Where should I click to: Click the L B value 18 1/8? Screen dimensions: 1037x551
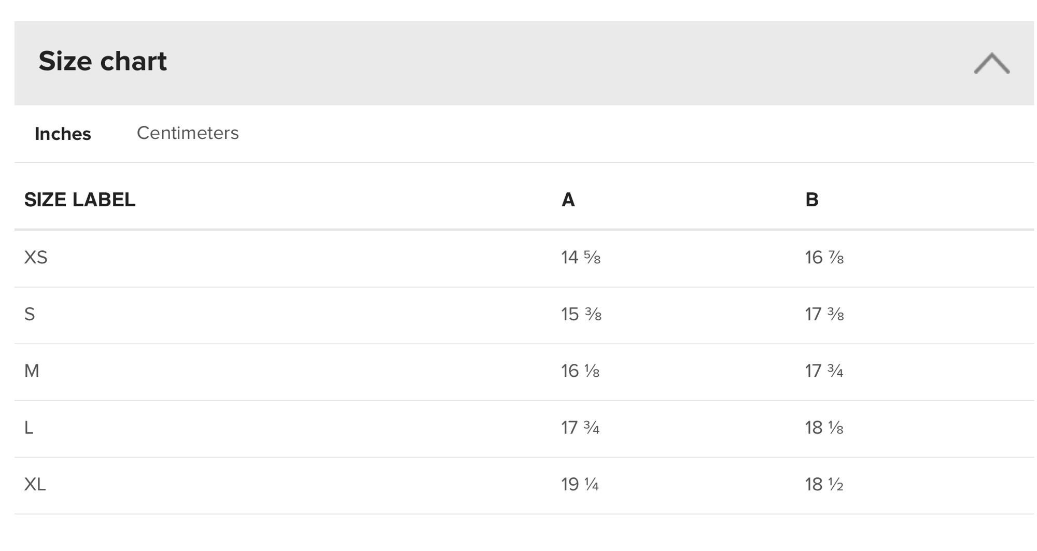coord(824,428)
